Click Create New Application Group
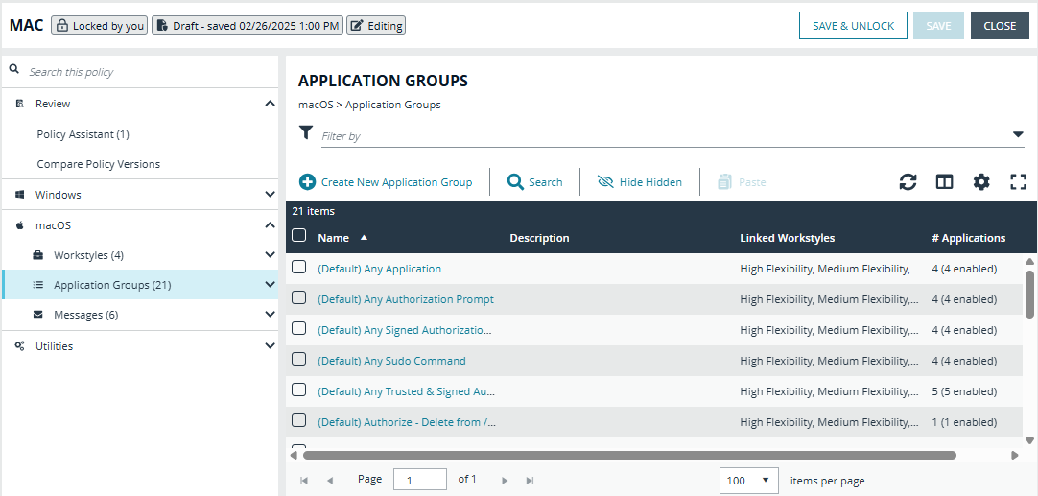Image resolution: width=1038 pixels, height=496 pixels. tap(386, 182)
